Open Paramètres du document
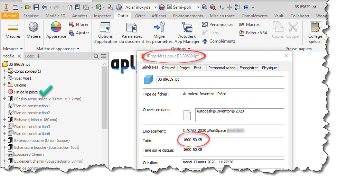Screen dimensions: 338x181 click(132, 28)
